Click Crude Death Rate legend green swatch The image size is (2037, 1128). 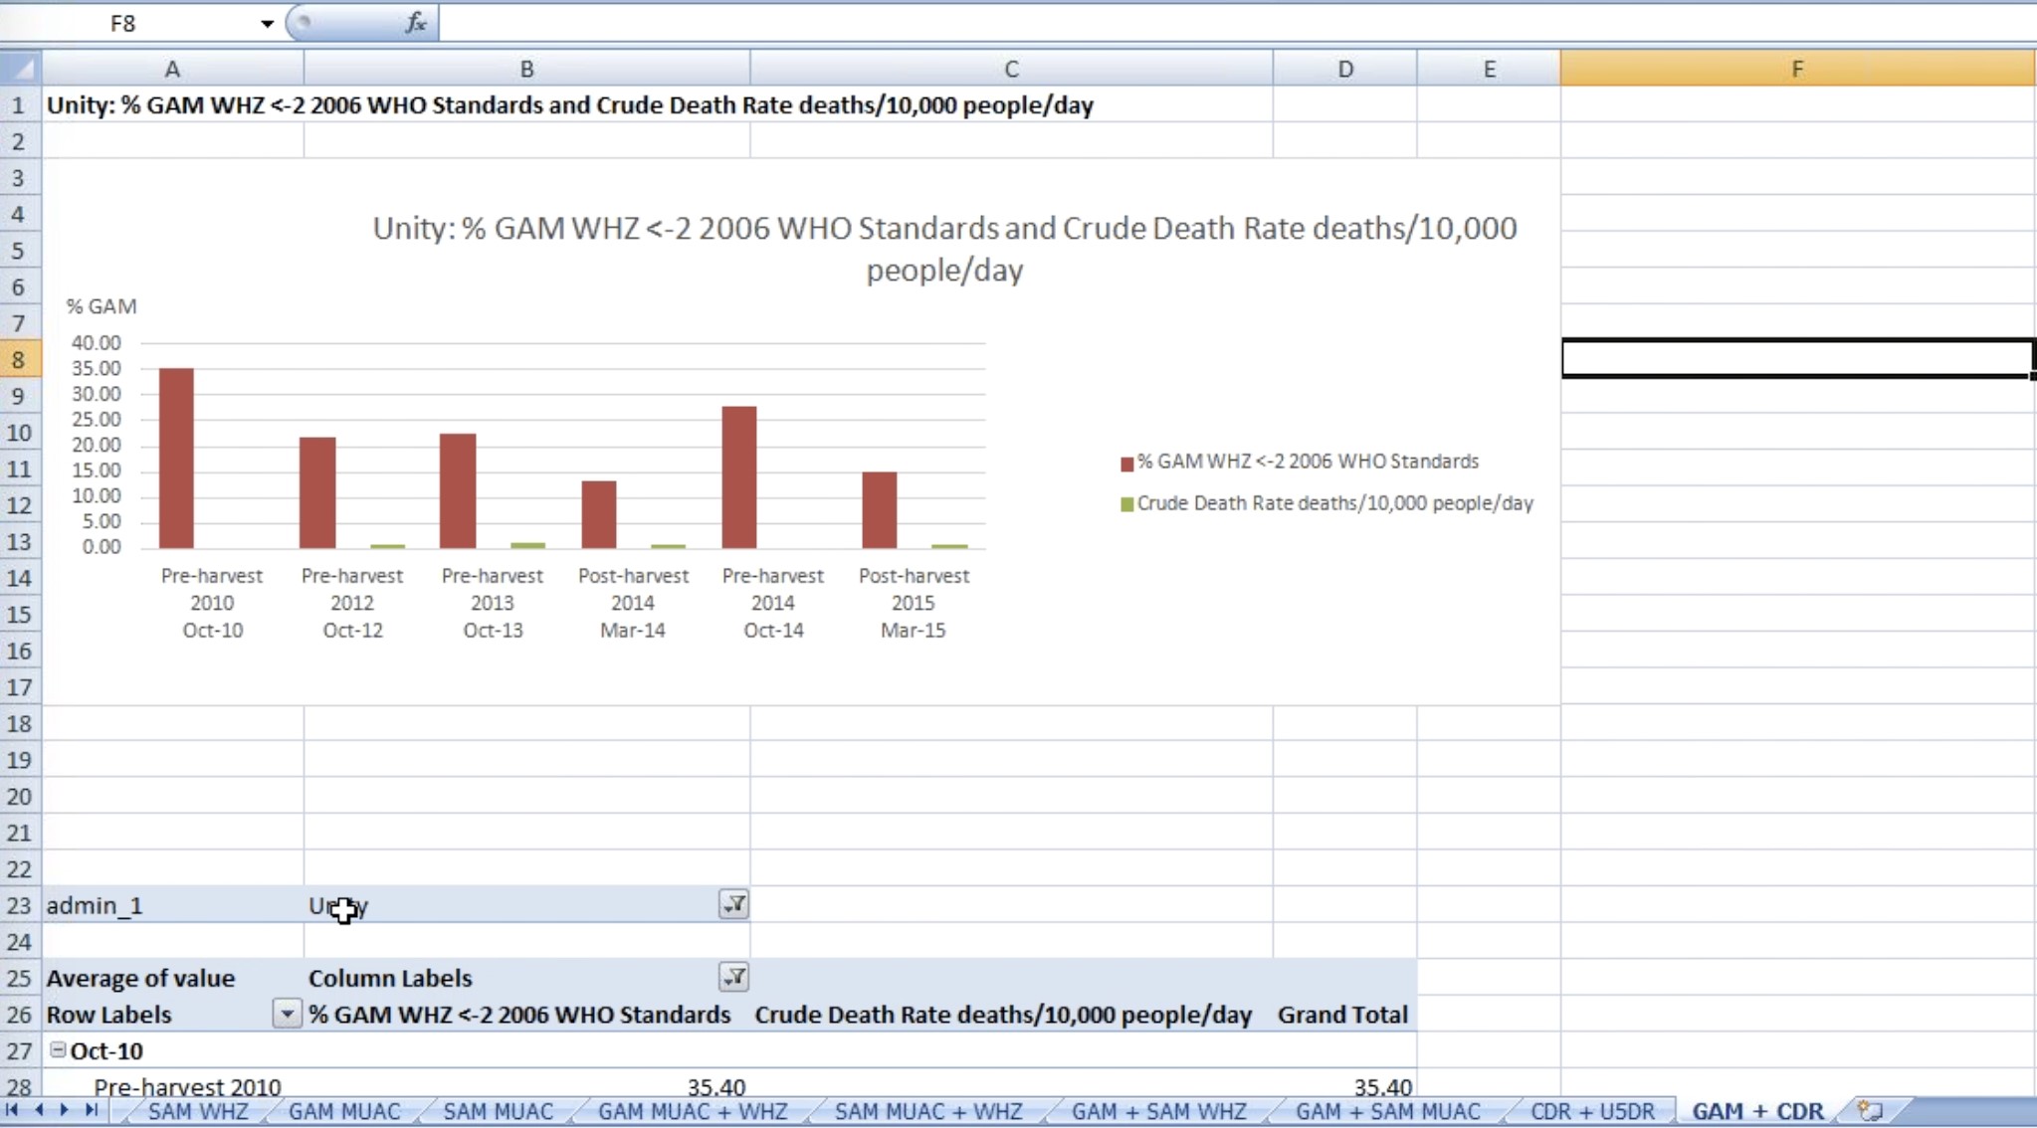[x=1126, y=504]
